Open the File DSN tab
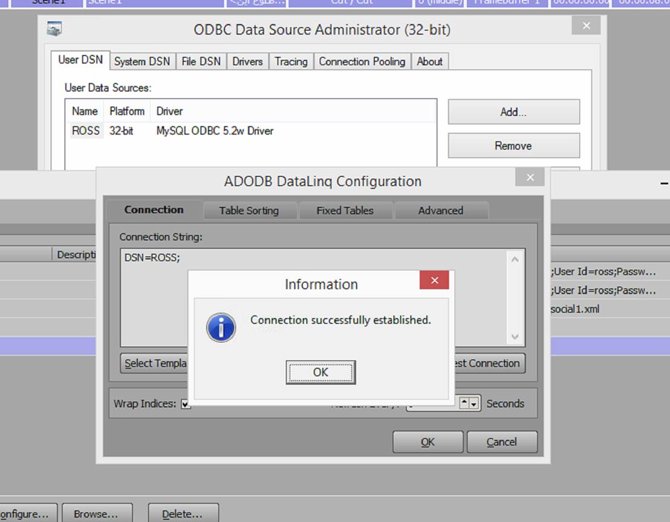The width and height of the screenshot is (670, 522). [201, 62]
